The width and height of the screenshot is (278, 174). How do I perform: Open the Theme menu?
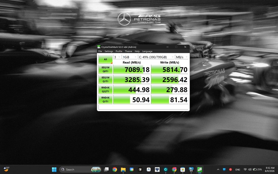(128, 51)
